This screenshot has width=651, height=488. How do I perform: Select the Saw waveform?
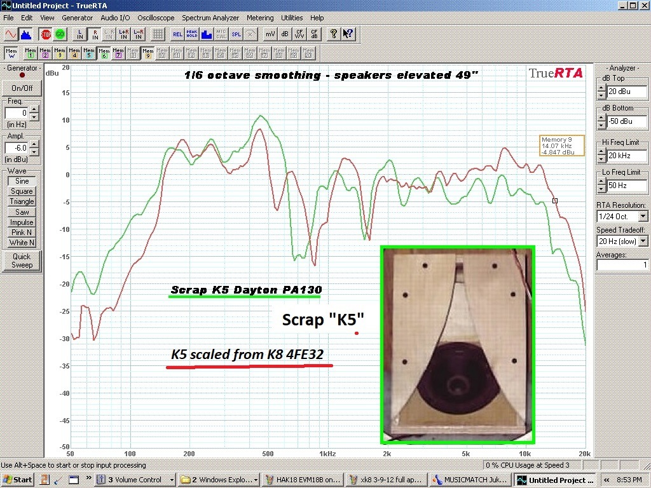(x=22, y=212)
